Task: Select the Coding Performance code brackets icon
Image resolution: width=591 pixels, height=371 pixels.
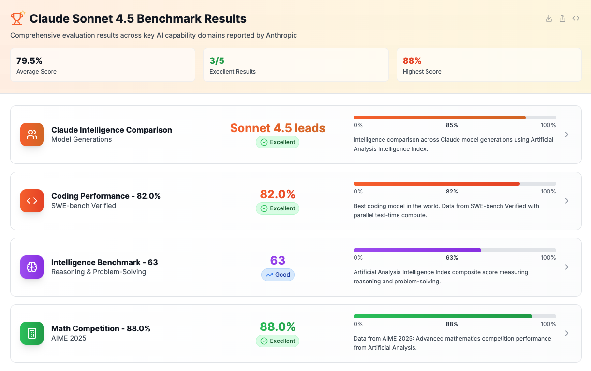Action: point(31,201)
